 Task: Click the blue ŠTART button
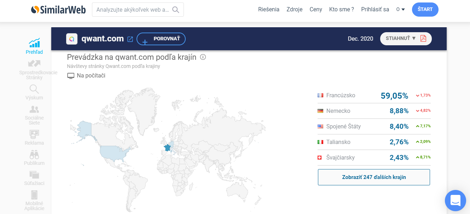click(425, 10)
